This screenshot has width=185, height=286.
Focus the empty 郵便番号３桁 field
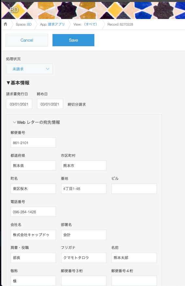[84, 281]
